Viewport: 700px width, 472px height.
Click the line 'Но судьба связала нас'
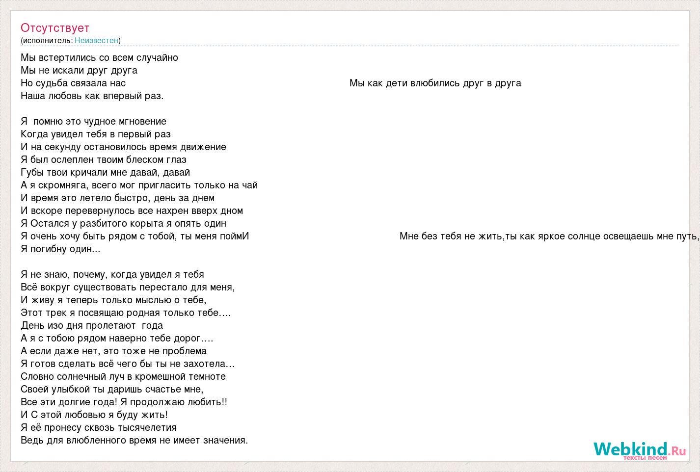pyautogui.click(x=73, y=83)
